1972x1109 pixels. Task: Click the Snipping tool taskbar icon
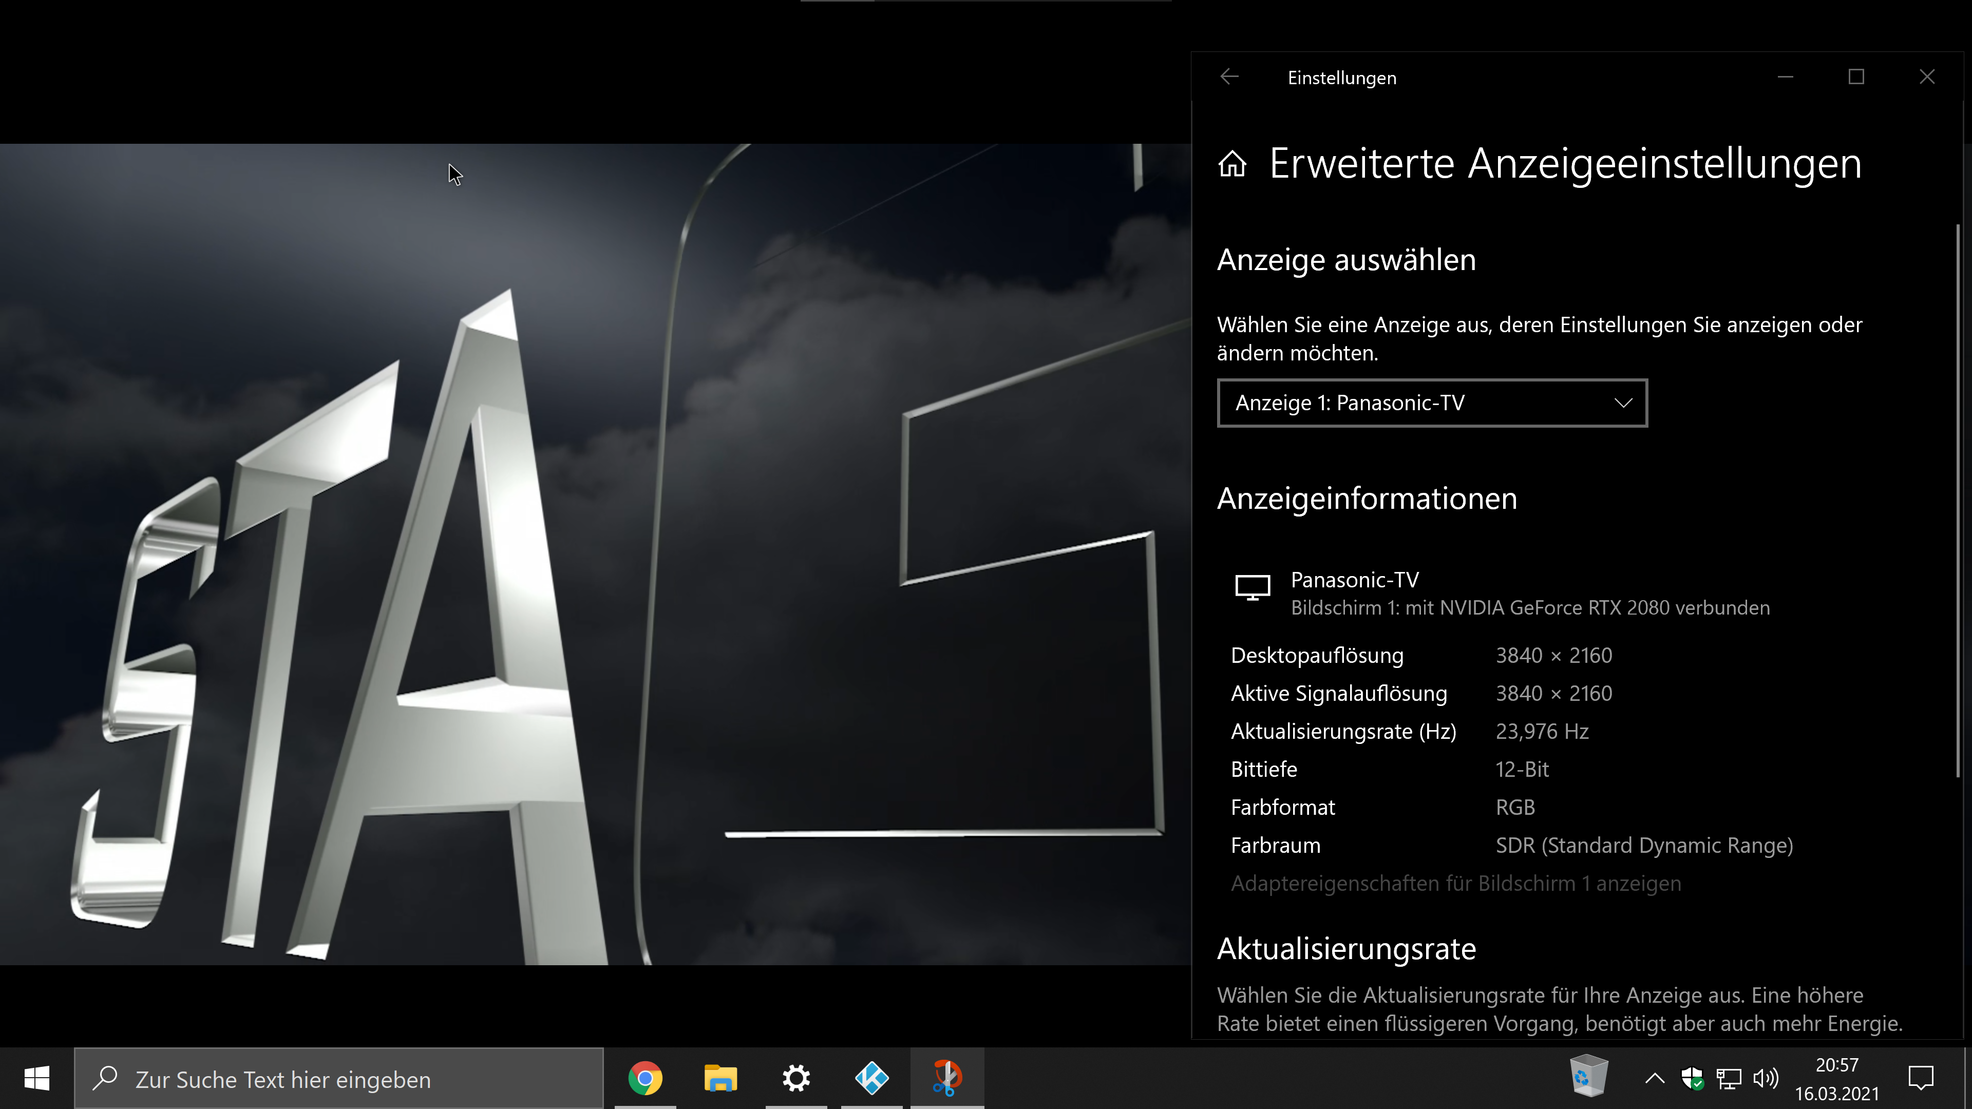(x=947, y=1078)
